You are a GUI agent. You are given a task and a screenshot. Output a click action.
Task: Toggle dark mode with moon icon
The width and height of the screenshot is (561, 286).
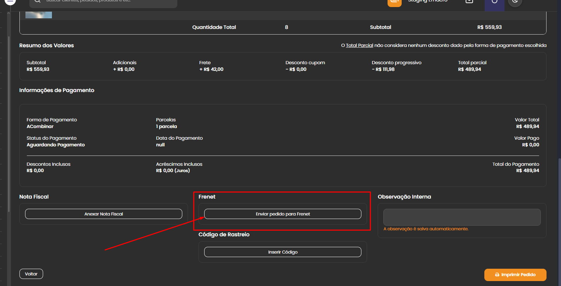click(515, 2)
